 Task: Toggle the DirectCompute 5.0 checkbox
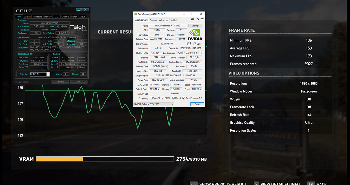tap(184, 98)
